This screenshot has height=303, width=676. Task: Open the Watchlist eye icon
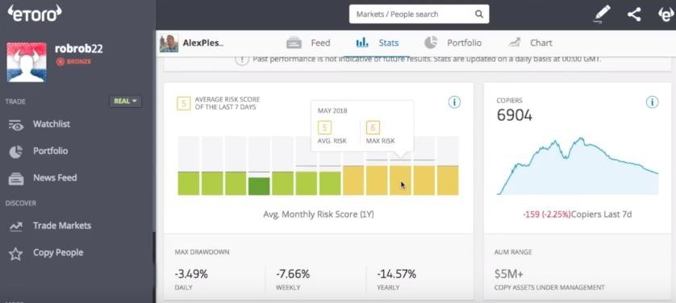(x=16, y=125)
